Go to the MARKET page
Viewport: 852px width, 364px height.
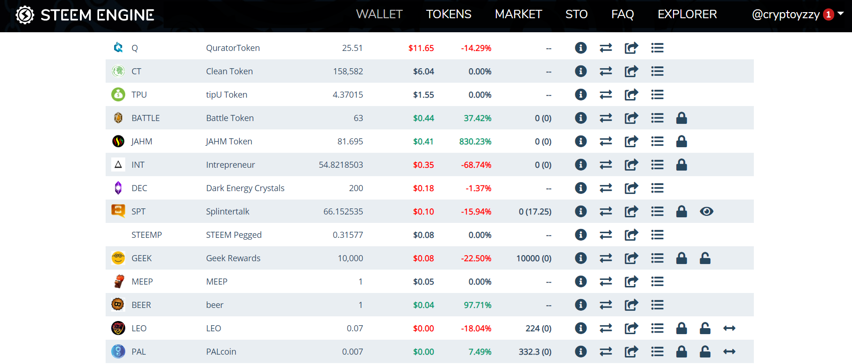pyautogui.click(x=518, y=14)
